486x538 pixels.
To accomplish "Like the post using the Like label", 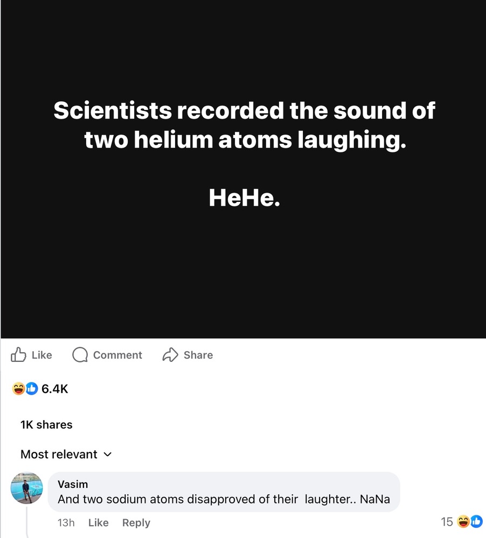I will pyautogui.click(x=42, y=355).
